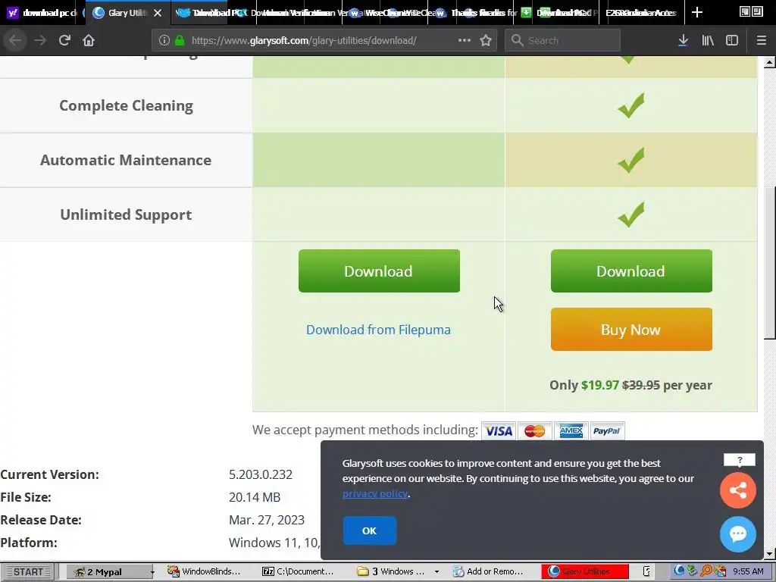776x582 pixels.
Task: Click the orange share floating button
Action: 738,490
